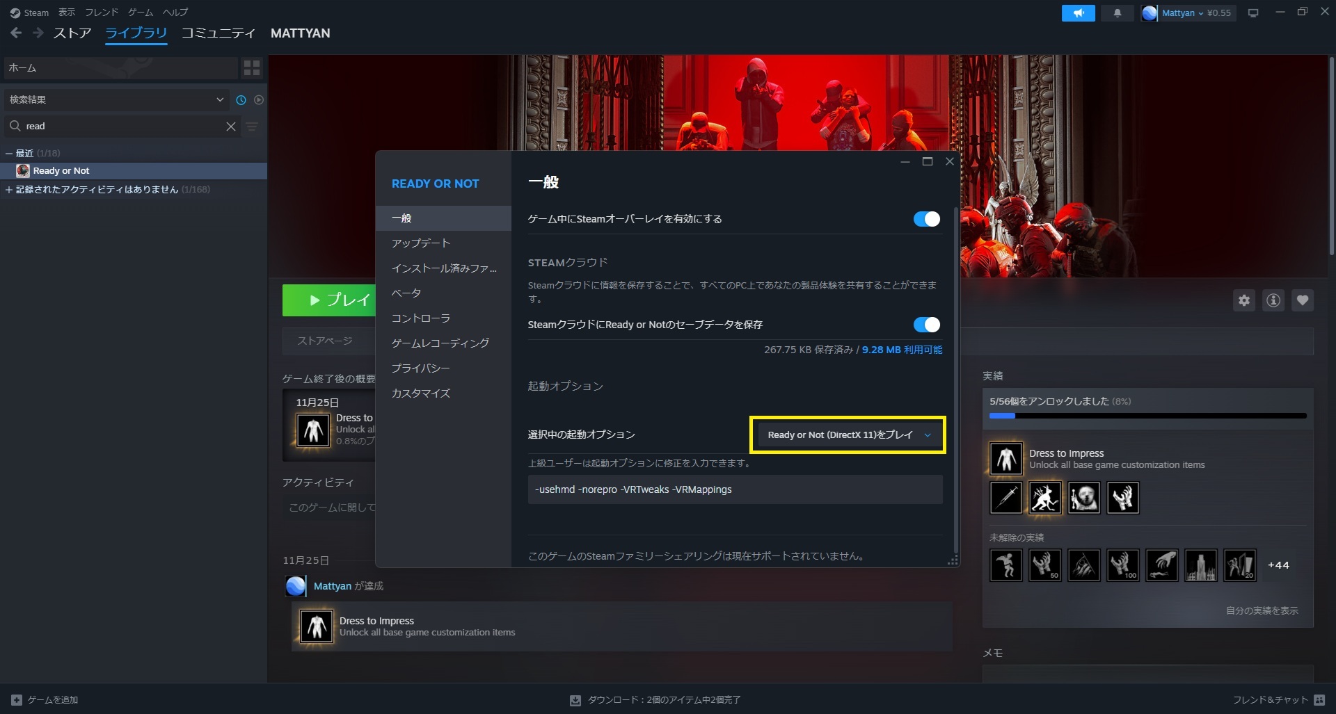Select the アップデート settings tab
The image size is (1336, 714).
(421, 243)
